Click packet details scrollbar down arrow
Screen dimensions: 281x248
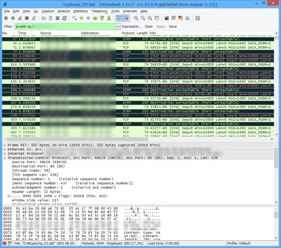[x=277, y=202]
